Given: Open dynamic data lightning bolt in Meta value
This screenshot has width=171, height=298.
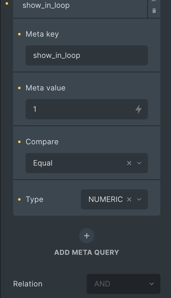Looking at the screenshot, I should 139,109.
